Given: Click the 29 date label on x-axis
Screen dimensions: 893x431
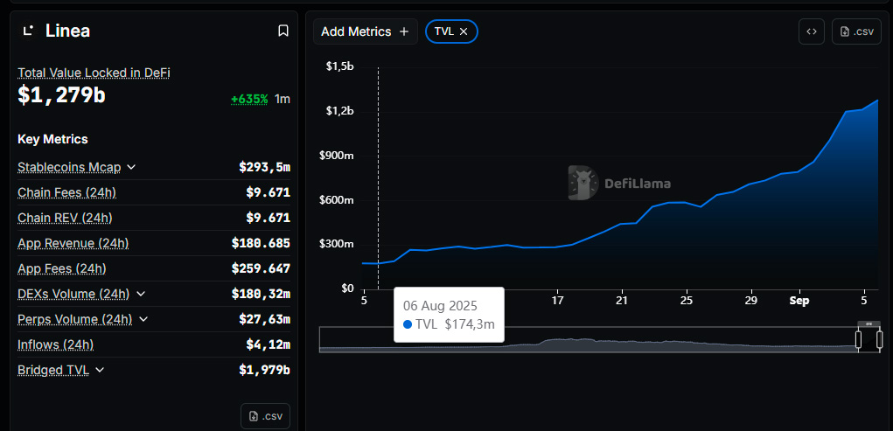Looking at the screenshot, I should click(x=751, y=301).
